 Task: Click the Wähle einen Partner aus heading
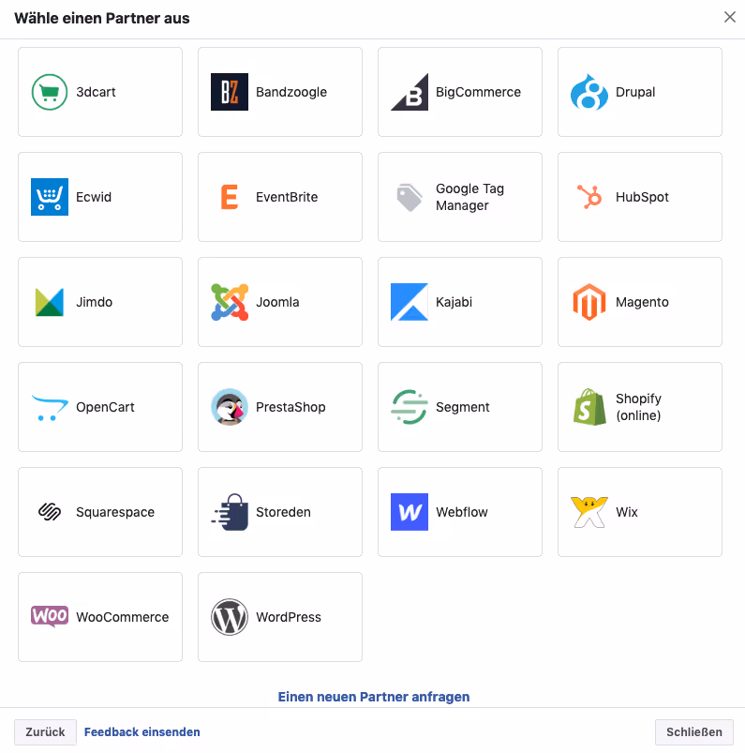(102, 18)
